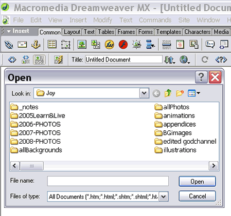Switch to the Tables tab

click(x=106, y=32)
